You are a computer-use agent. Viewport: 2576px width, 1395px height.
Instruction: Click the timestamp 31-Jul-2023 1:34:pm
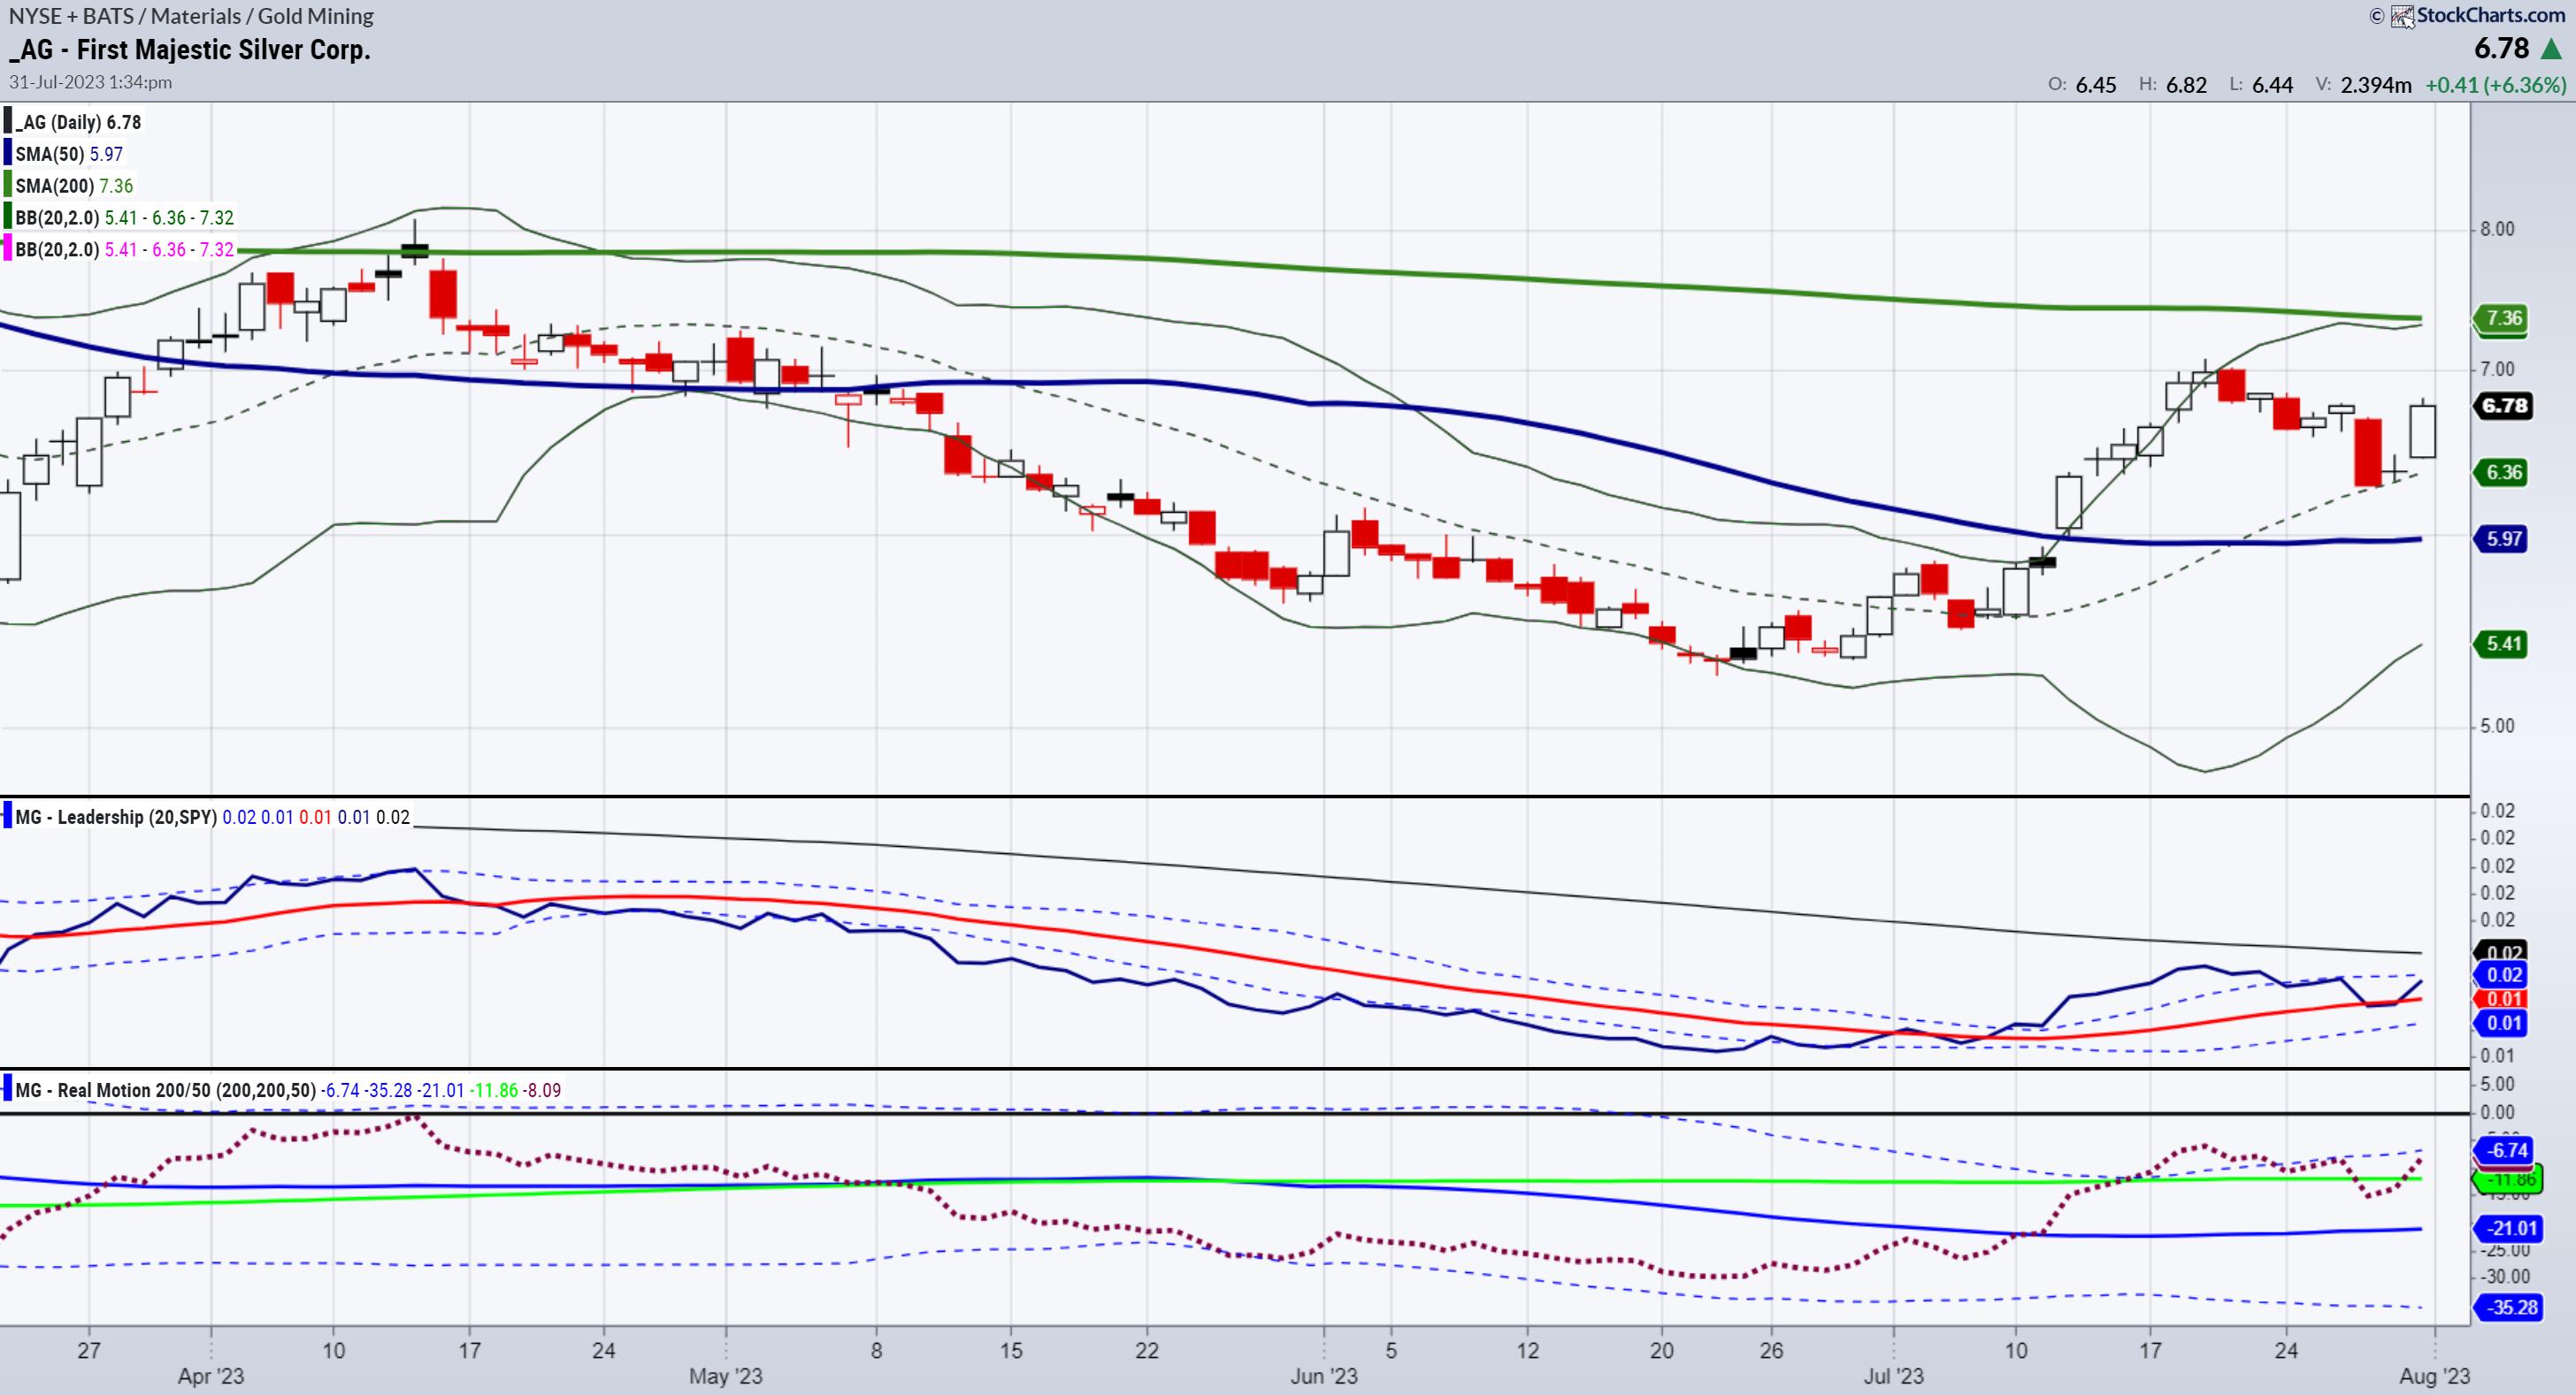[x=91, y=82]
